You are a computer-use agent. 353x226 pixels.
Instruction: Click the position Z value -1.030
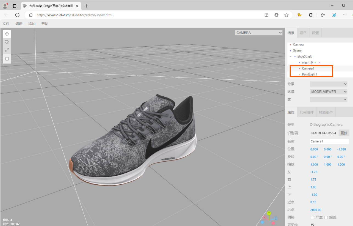pos(341,149)
